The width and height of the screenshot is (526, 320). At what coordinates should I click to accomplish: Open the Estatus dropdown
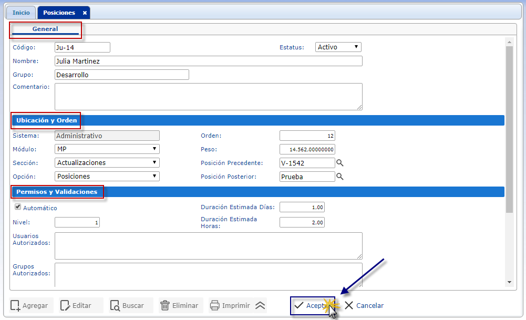click(338, 47)
